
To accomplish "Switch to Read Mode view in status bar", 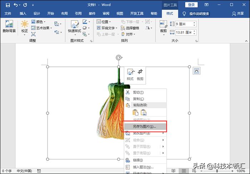I will click(x=174, y=171).
